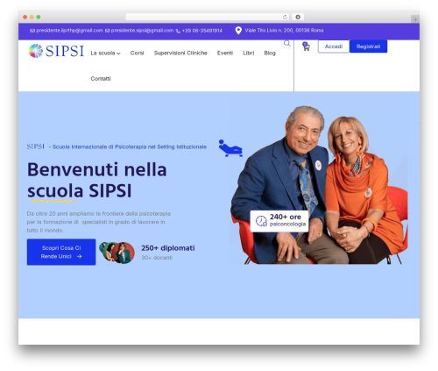Screen dimensions: 438x371
Task: Click the phone icon in top bar
Action: point(178,31)
